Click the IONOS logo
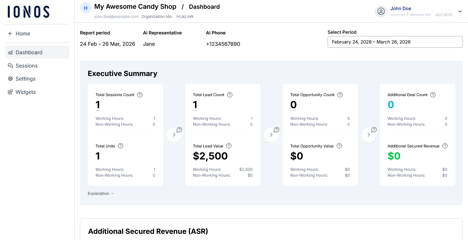 click(28, 12)
